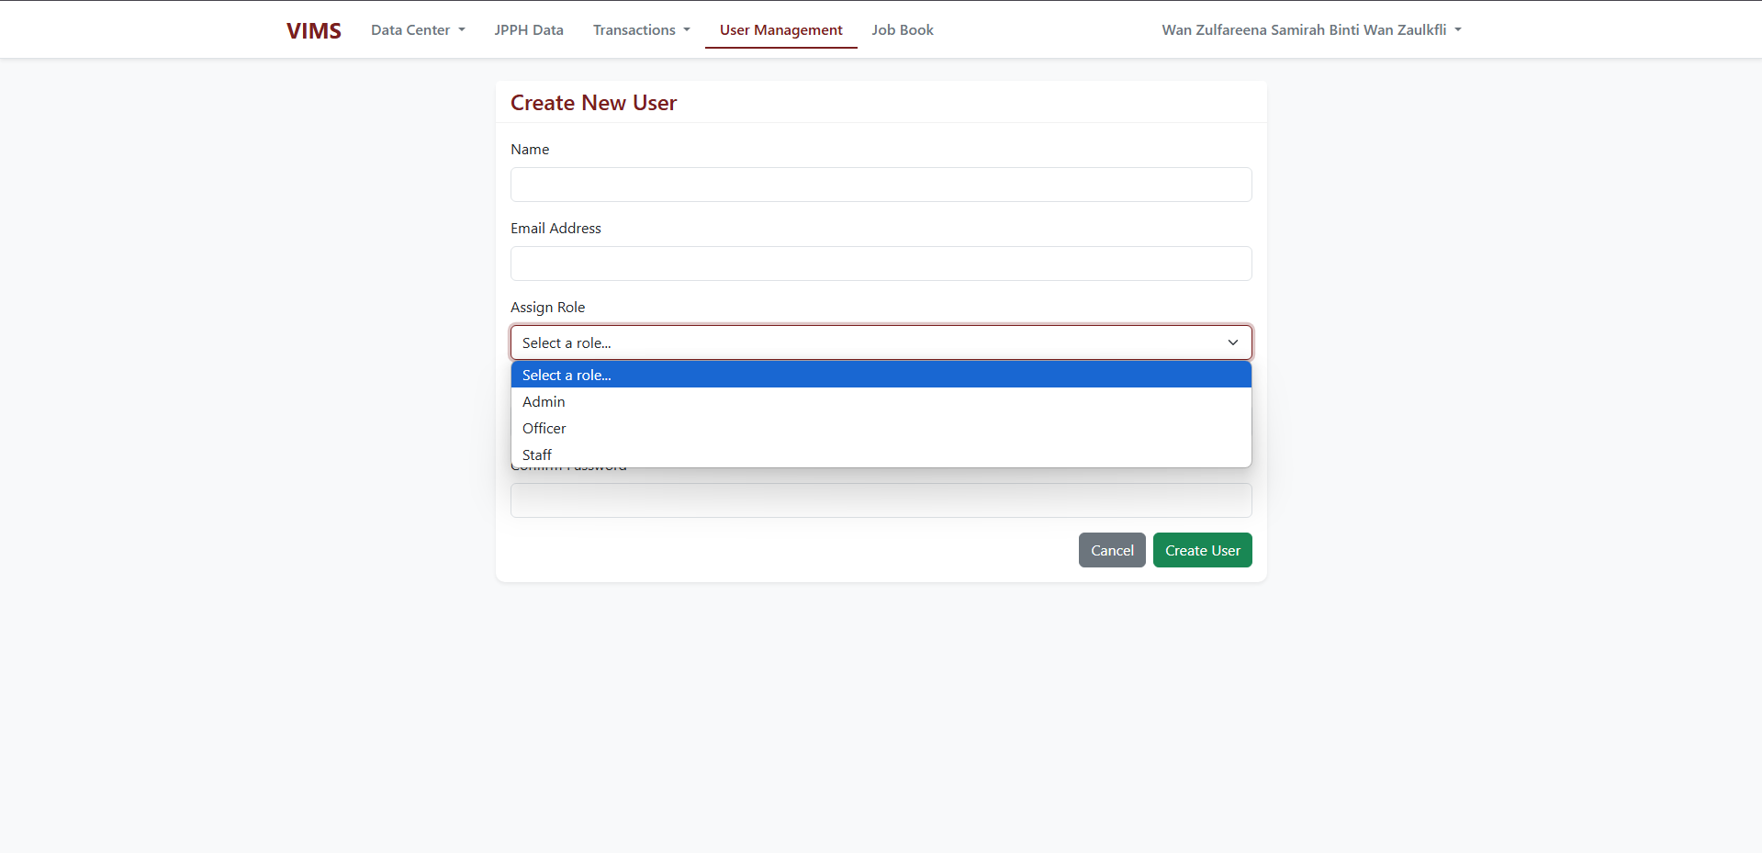Pick Officer from the role list

coord(544,429)
